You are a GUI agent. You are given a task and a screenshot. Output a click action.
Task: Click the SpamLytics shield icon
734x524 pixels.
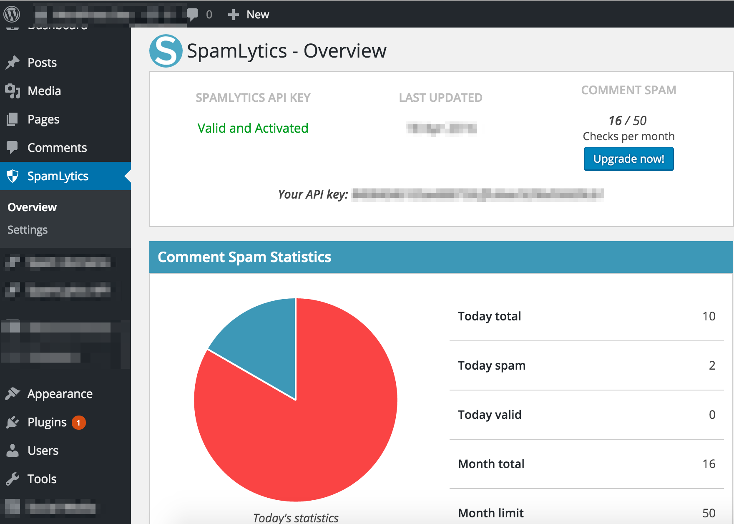[13, 176]
